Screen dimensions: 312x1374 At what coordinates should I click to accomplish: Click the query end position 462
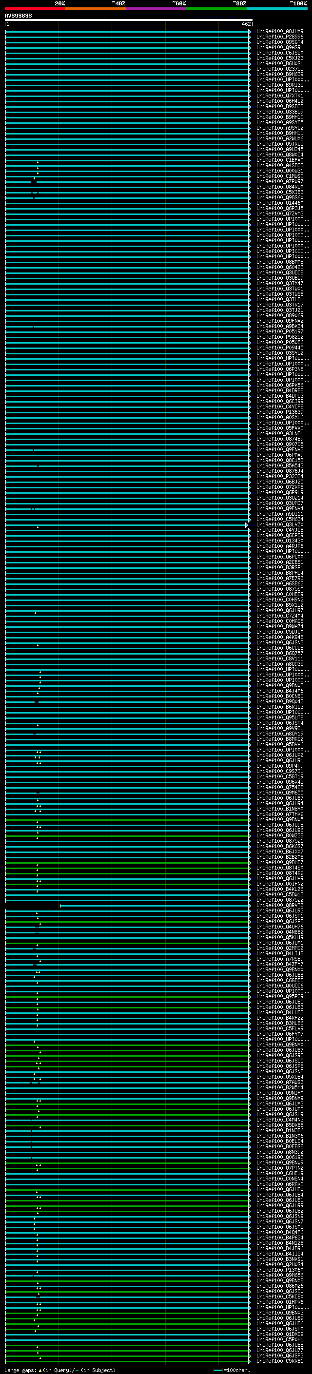coord(246,24)
